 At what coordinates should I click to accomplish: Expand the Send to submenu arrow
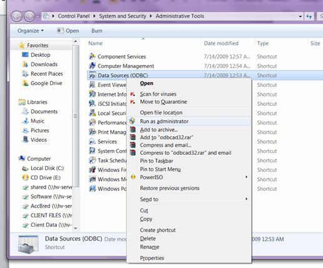(x=247, y=199)
